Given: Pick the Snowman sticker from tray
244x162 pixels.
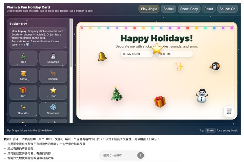Looking at the screenshot, I should point(53,58).
